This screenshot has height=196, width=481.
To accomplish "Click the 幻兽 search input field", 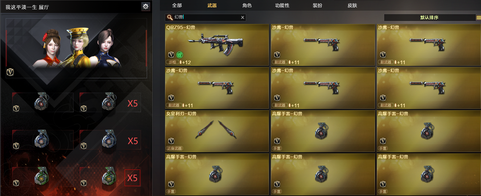I will coord(205,17).
